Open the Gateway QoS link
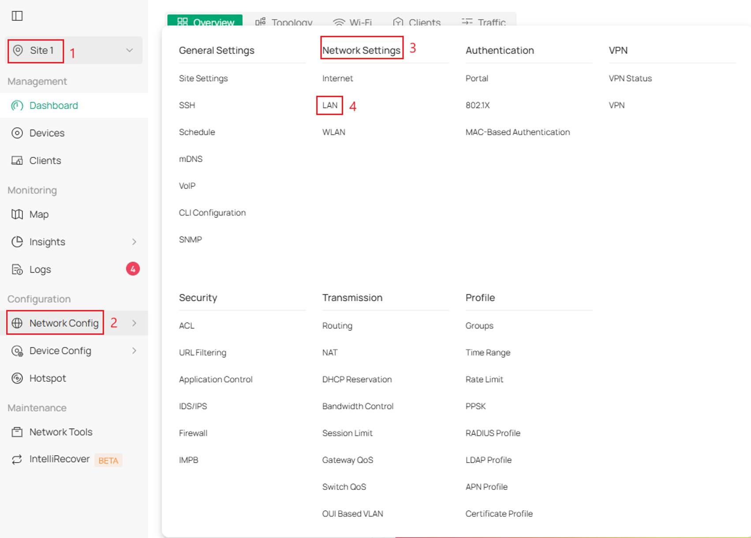751x538 pixels. point(348,460)
